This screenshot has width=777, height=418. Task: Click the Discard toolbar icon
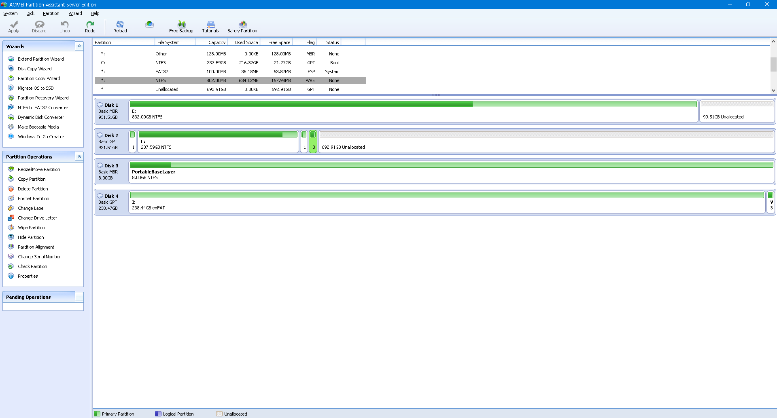[39, 27]
